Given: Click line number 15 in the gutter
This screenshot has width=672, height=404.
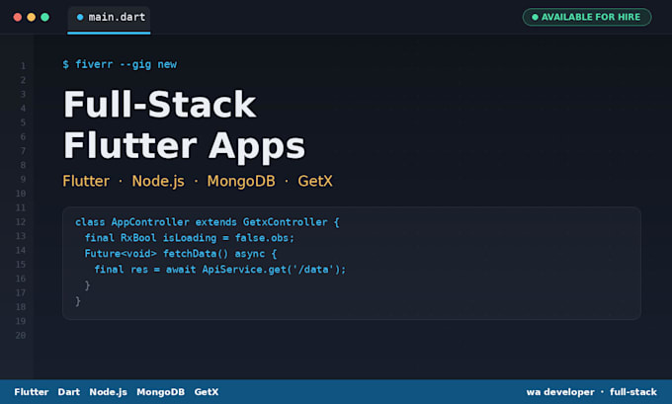Looking at the screenshot, I should 21,265.
